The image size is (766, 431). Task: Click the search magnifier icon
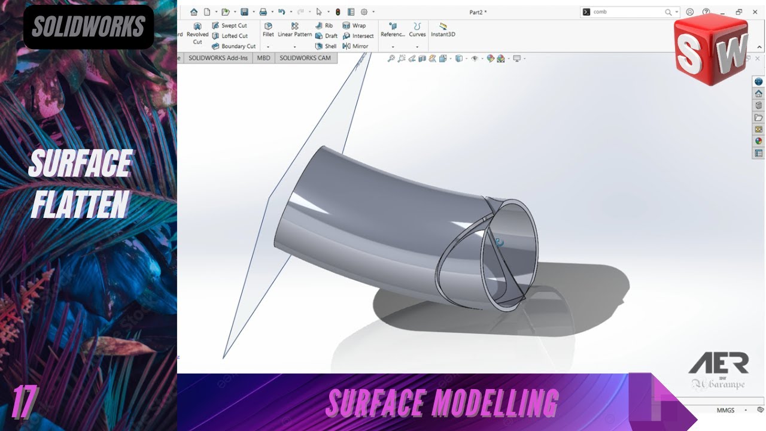click(668, 12)
